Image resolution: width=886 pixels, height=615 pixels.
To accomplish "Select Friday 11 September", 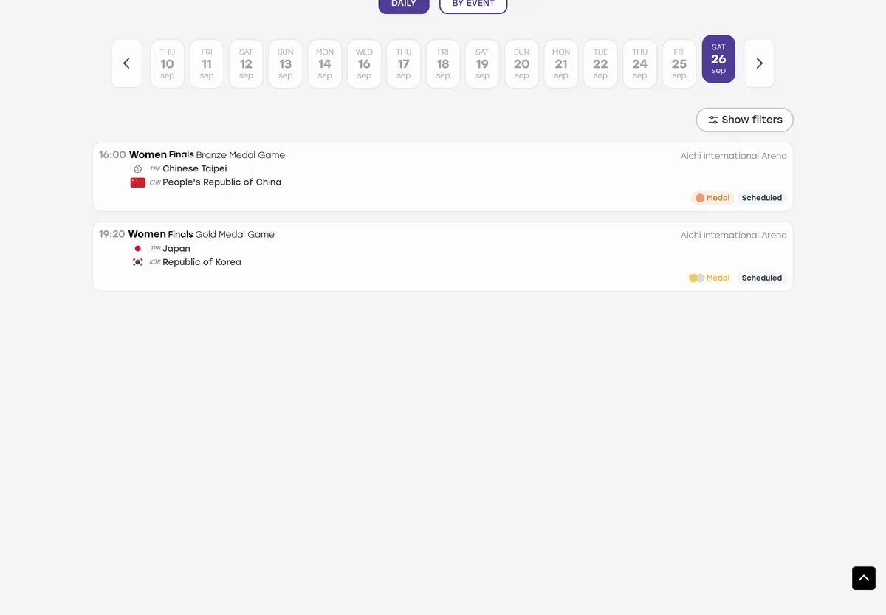I will pyautogui.click(x=207, y=63).
